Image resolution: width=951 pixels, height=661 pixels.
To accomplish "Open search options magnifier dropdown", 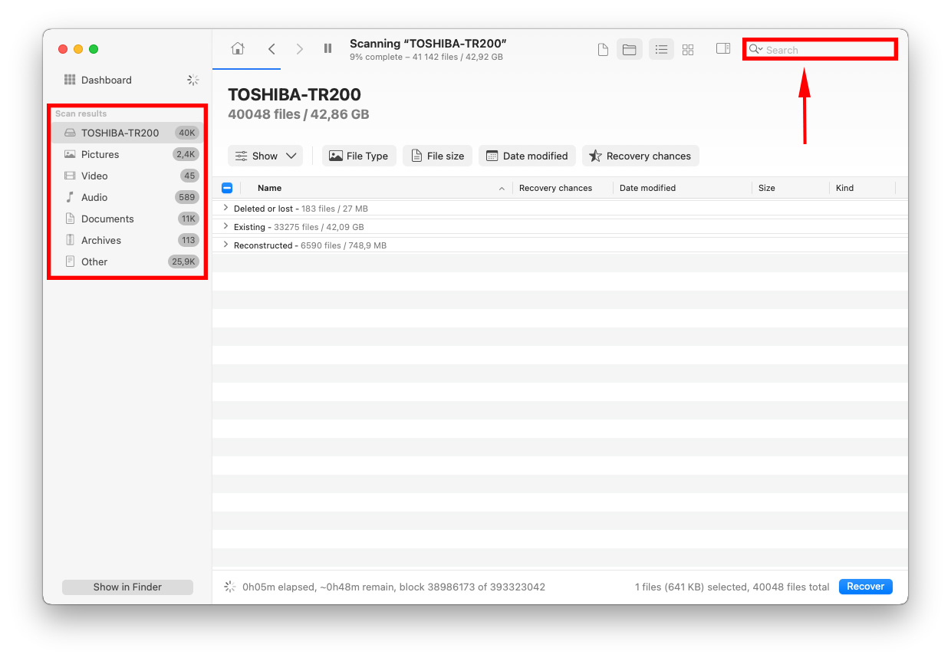I will click(755, 49).
